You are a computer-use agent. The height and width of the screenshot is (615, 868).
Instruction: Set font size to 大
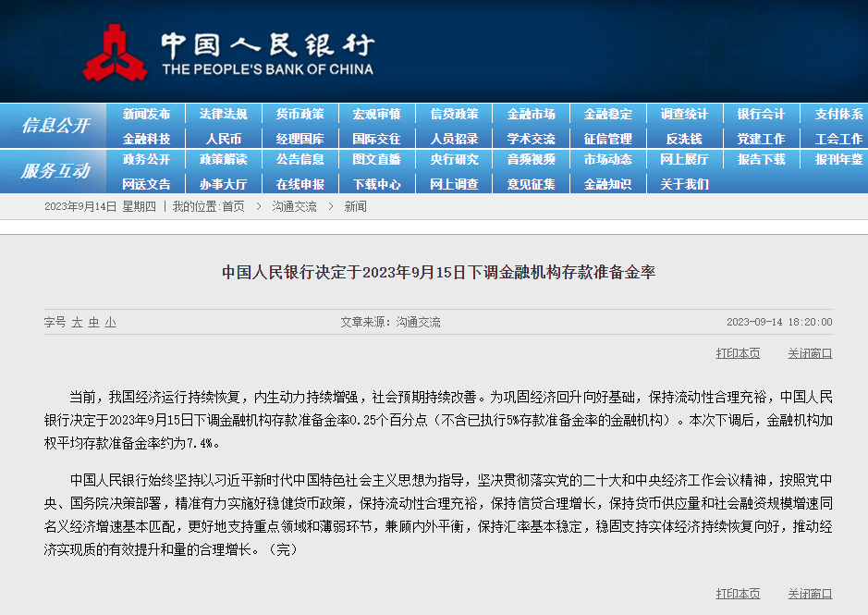pyautogui.click(x=77, y=323)
